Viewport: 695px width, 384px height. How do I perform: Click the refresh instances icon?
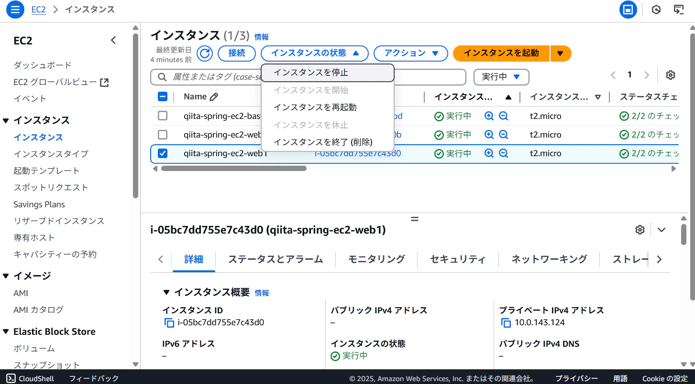pos(205,53)
